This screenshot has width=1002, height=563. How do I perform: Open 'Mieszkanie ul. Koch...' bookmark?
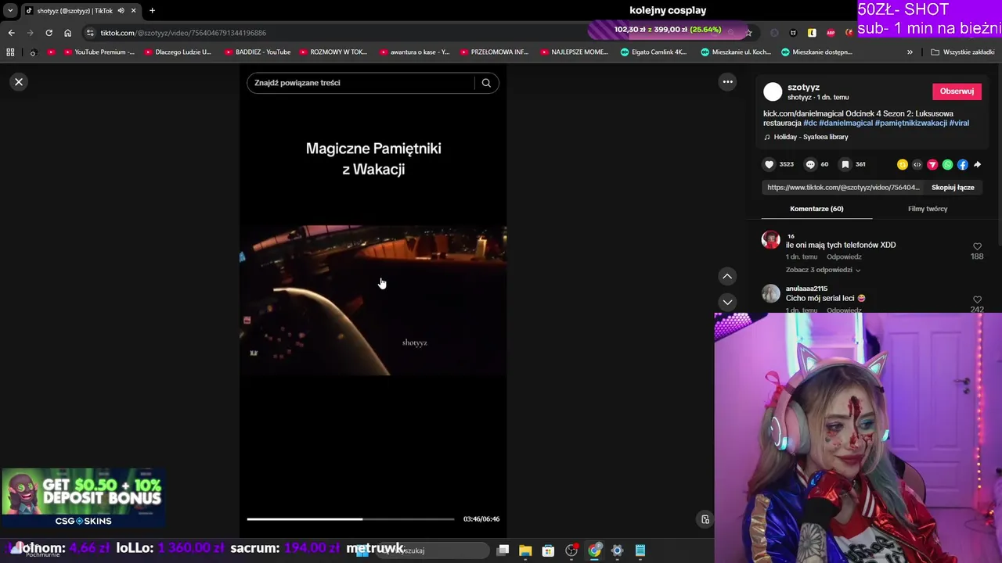coord(735,52)
